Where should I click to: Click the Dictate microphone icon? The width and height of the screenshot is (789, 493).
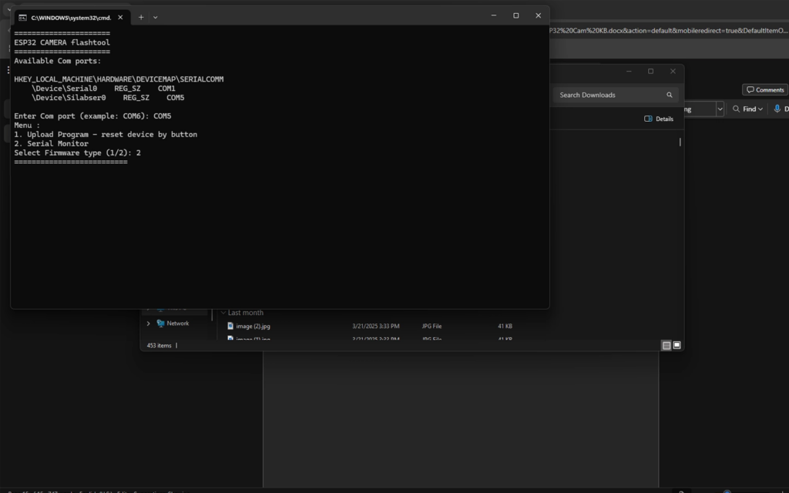(x=777, y=109)
